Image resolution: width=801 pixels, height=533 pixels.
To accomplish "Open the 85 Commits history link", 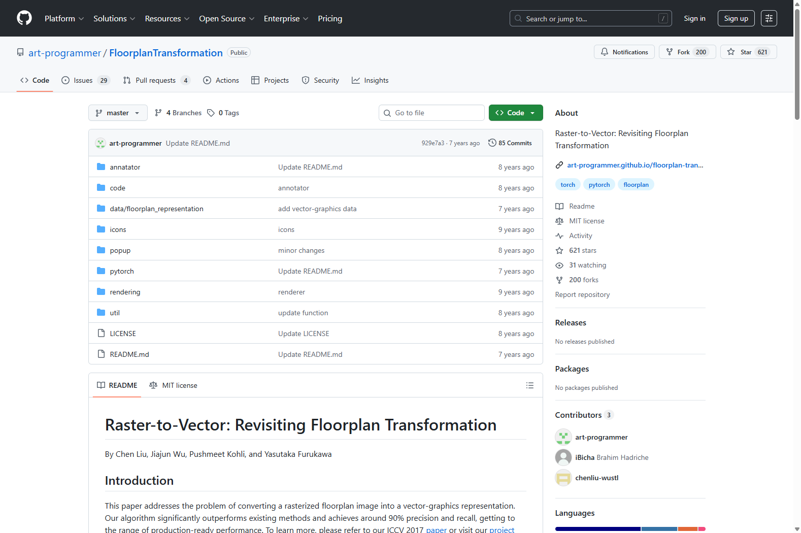I will coord(510,143).
